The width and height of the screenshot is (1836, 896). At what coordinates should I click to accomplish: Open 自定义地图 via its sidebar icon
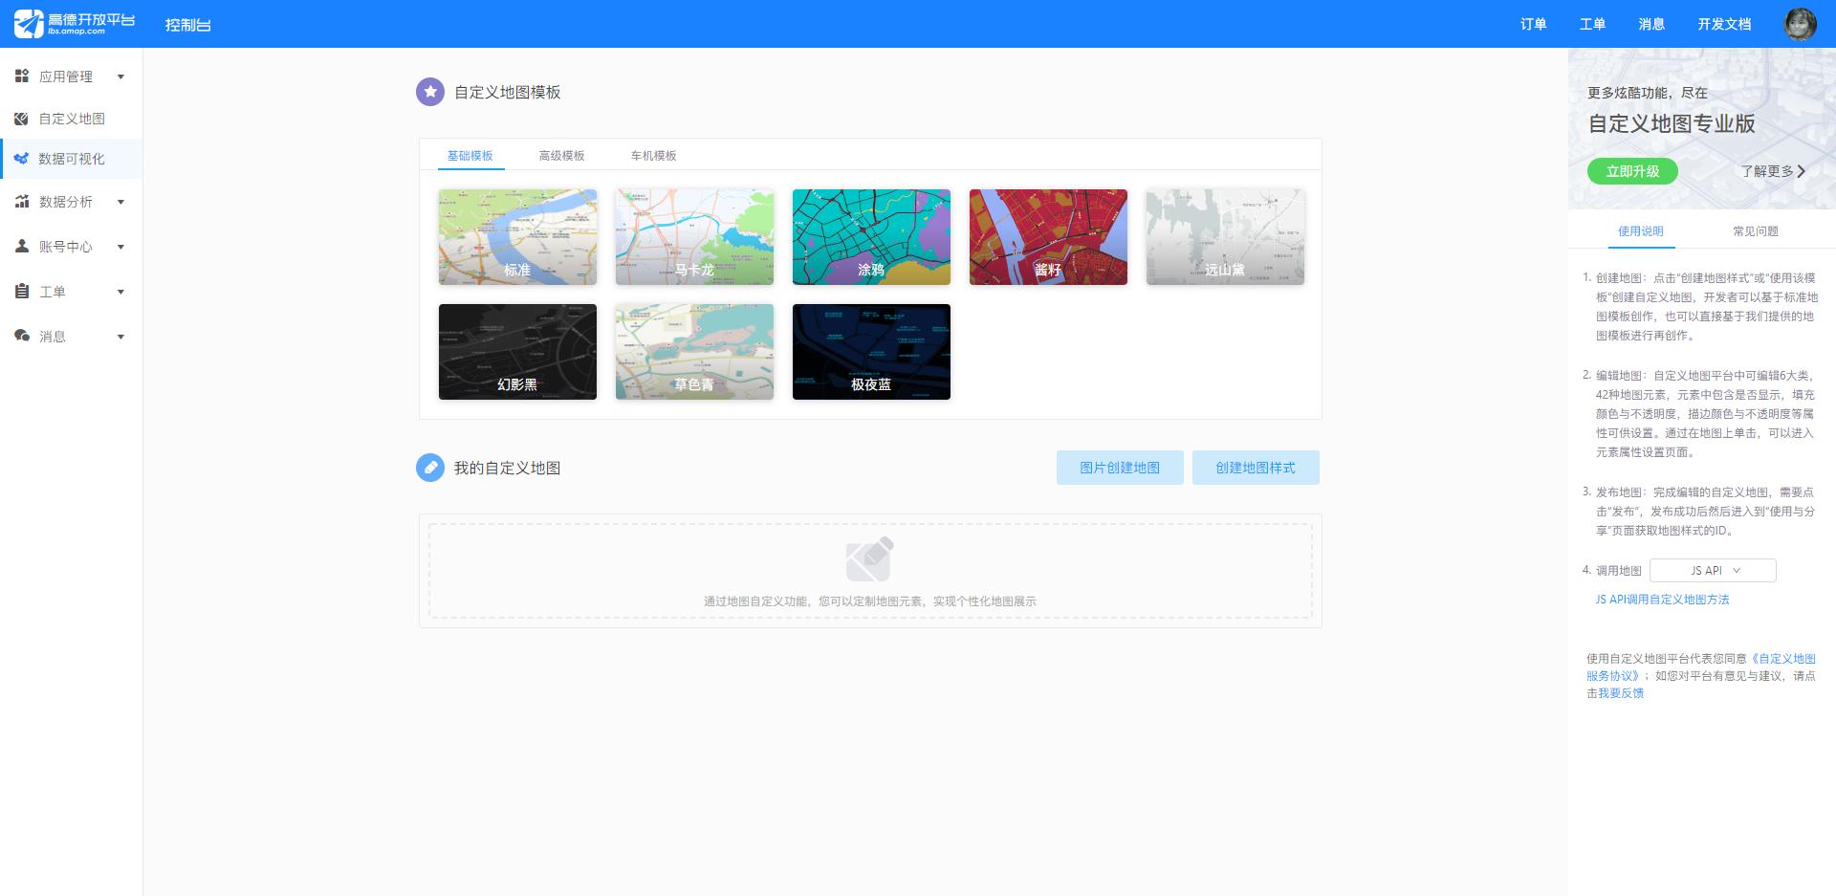click(x=21, y=118)
